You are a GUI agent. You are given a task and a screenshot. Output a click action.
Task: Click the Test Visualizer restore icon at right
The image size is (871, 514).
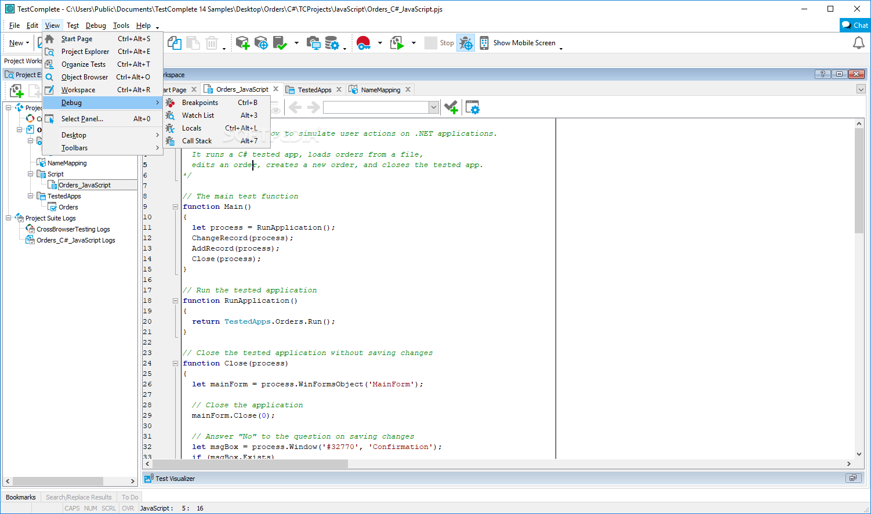coord(852,478)
